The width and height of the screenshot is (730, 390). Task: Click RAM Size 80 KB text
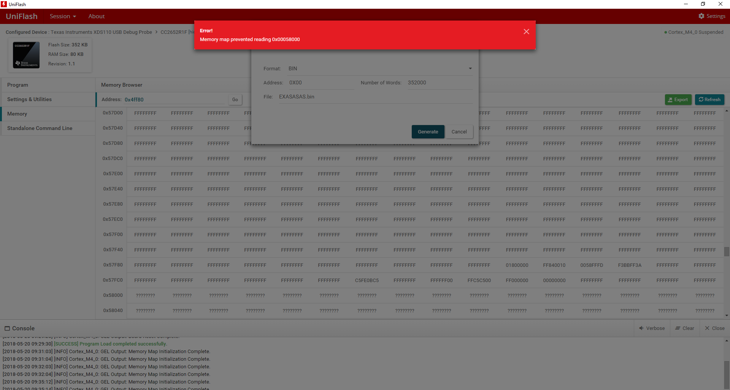click(x=66, y=54)
